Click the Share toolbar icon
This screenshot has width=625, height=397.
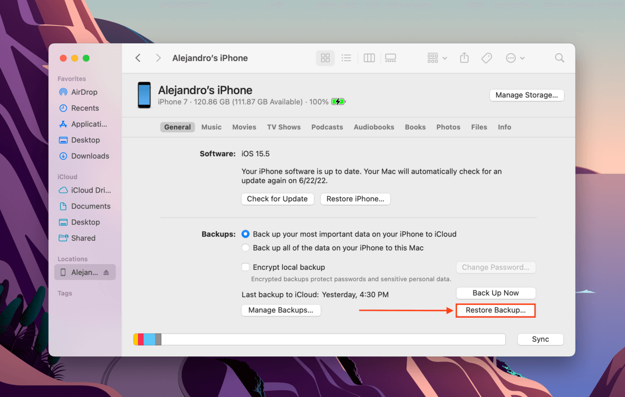464,58
